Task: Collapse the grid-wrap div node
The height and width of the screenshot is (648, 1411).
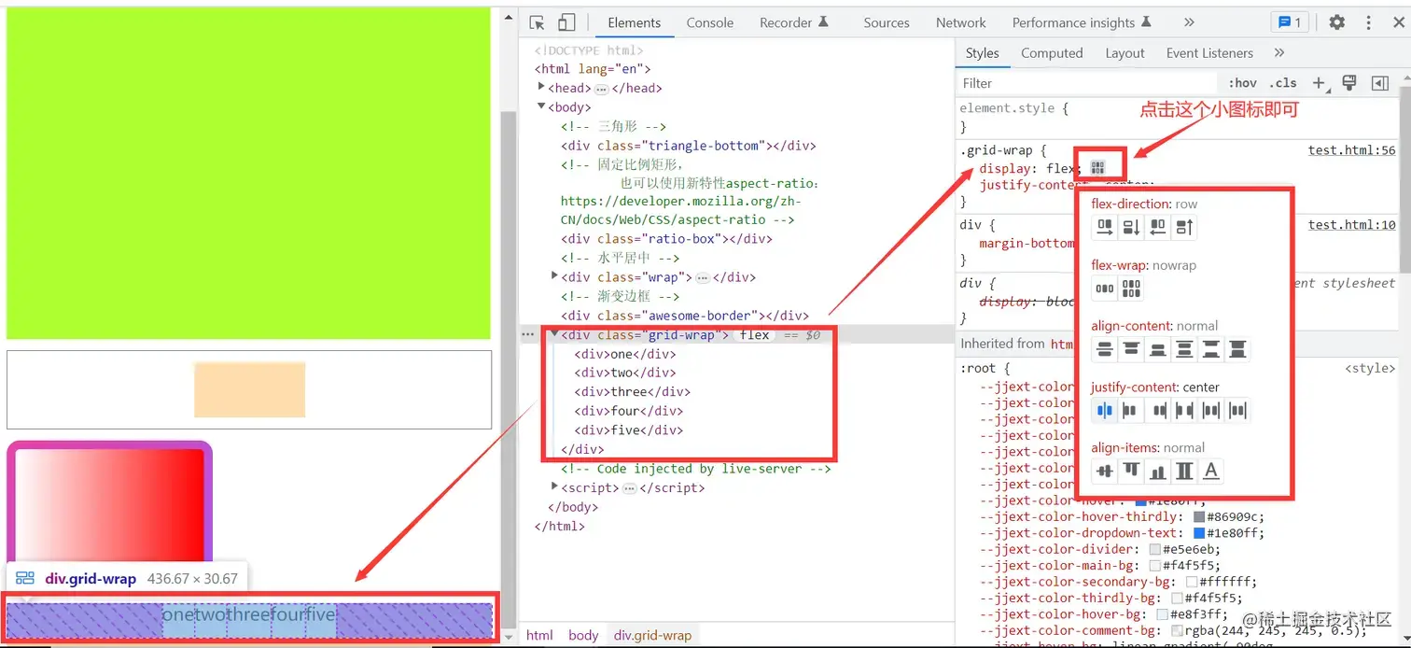Action: coord(554,333)
